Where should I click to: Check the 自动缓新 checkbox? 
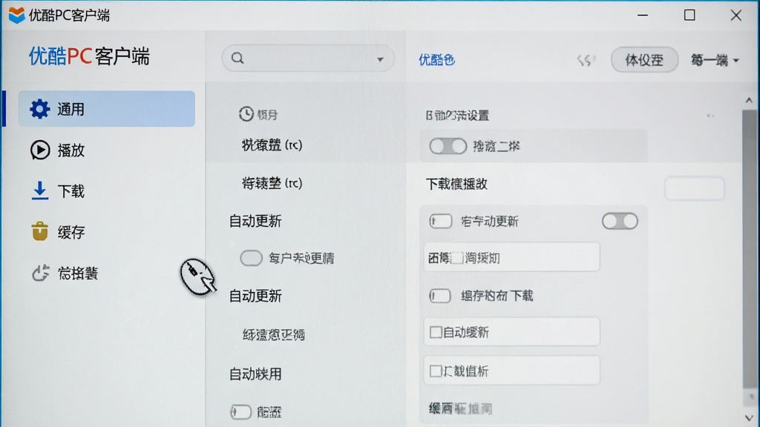(x=436, y=332)
